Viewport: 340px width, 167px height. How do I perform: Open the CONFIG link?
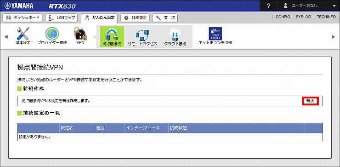click(x=283, y=17)
